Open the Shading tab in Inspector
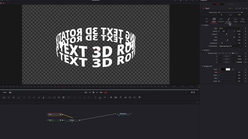This screenshot has width=248, height=139. click(228, 20)
